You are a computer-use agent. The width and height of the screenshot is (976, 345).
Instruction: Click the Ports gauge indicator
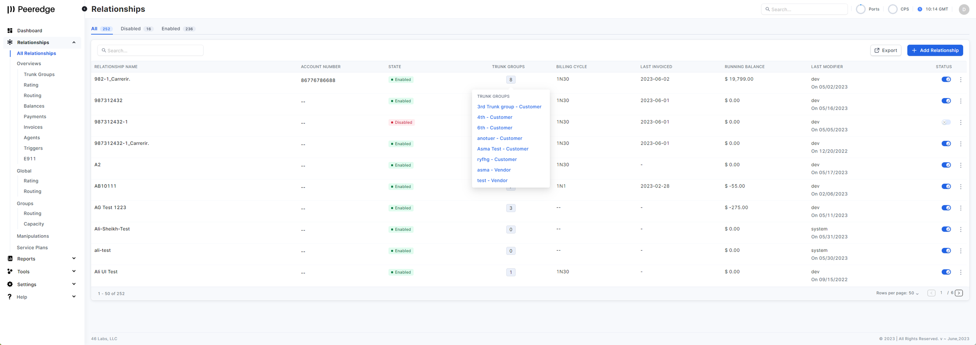[860, 9]
